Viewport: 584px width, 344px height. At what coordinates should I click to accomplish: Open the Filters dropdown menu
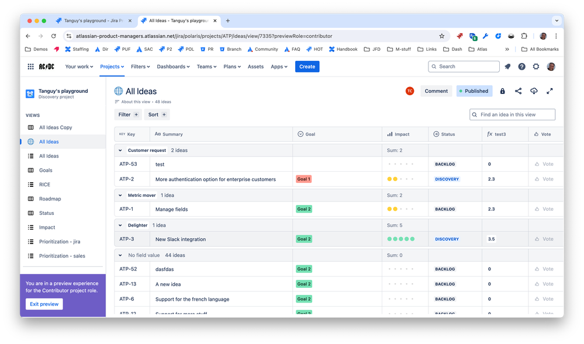(140, 67)
